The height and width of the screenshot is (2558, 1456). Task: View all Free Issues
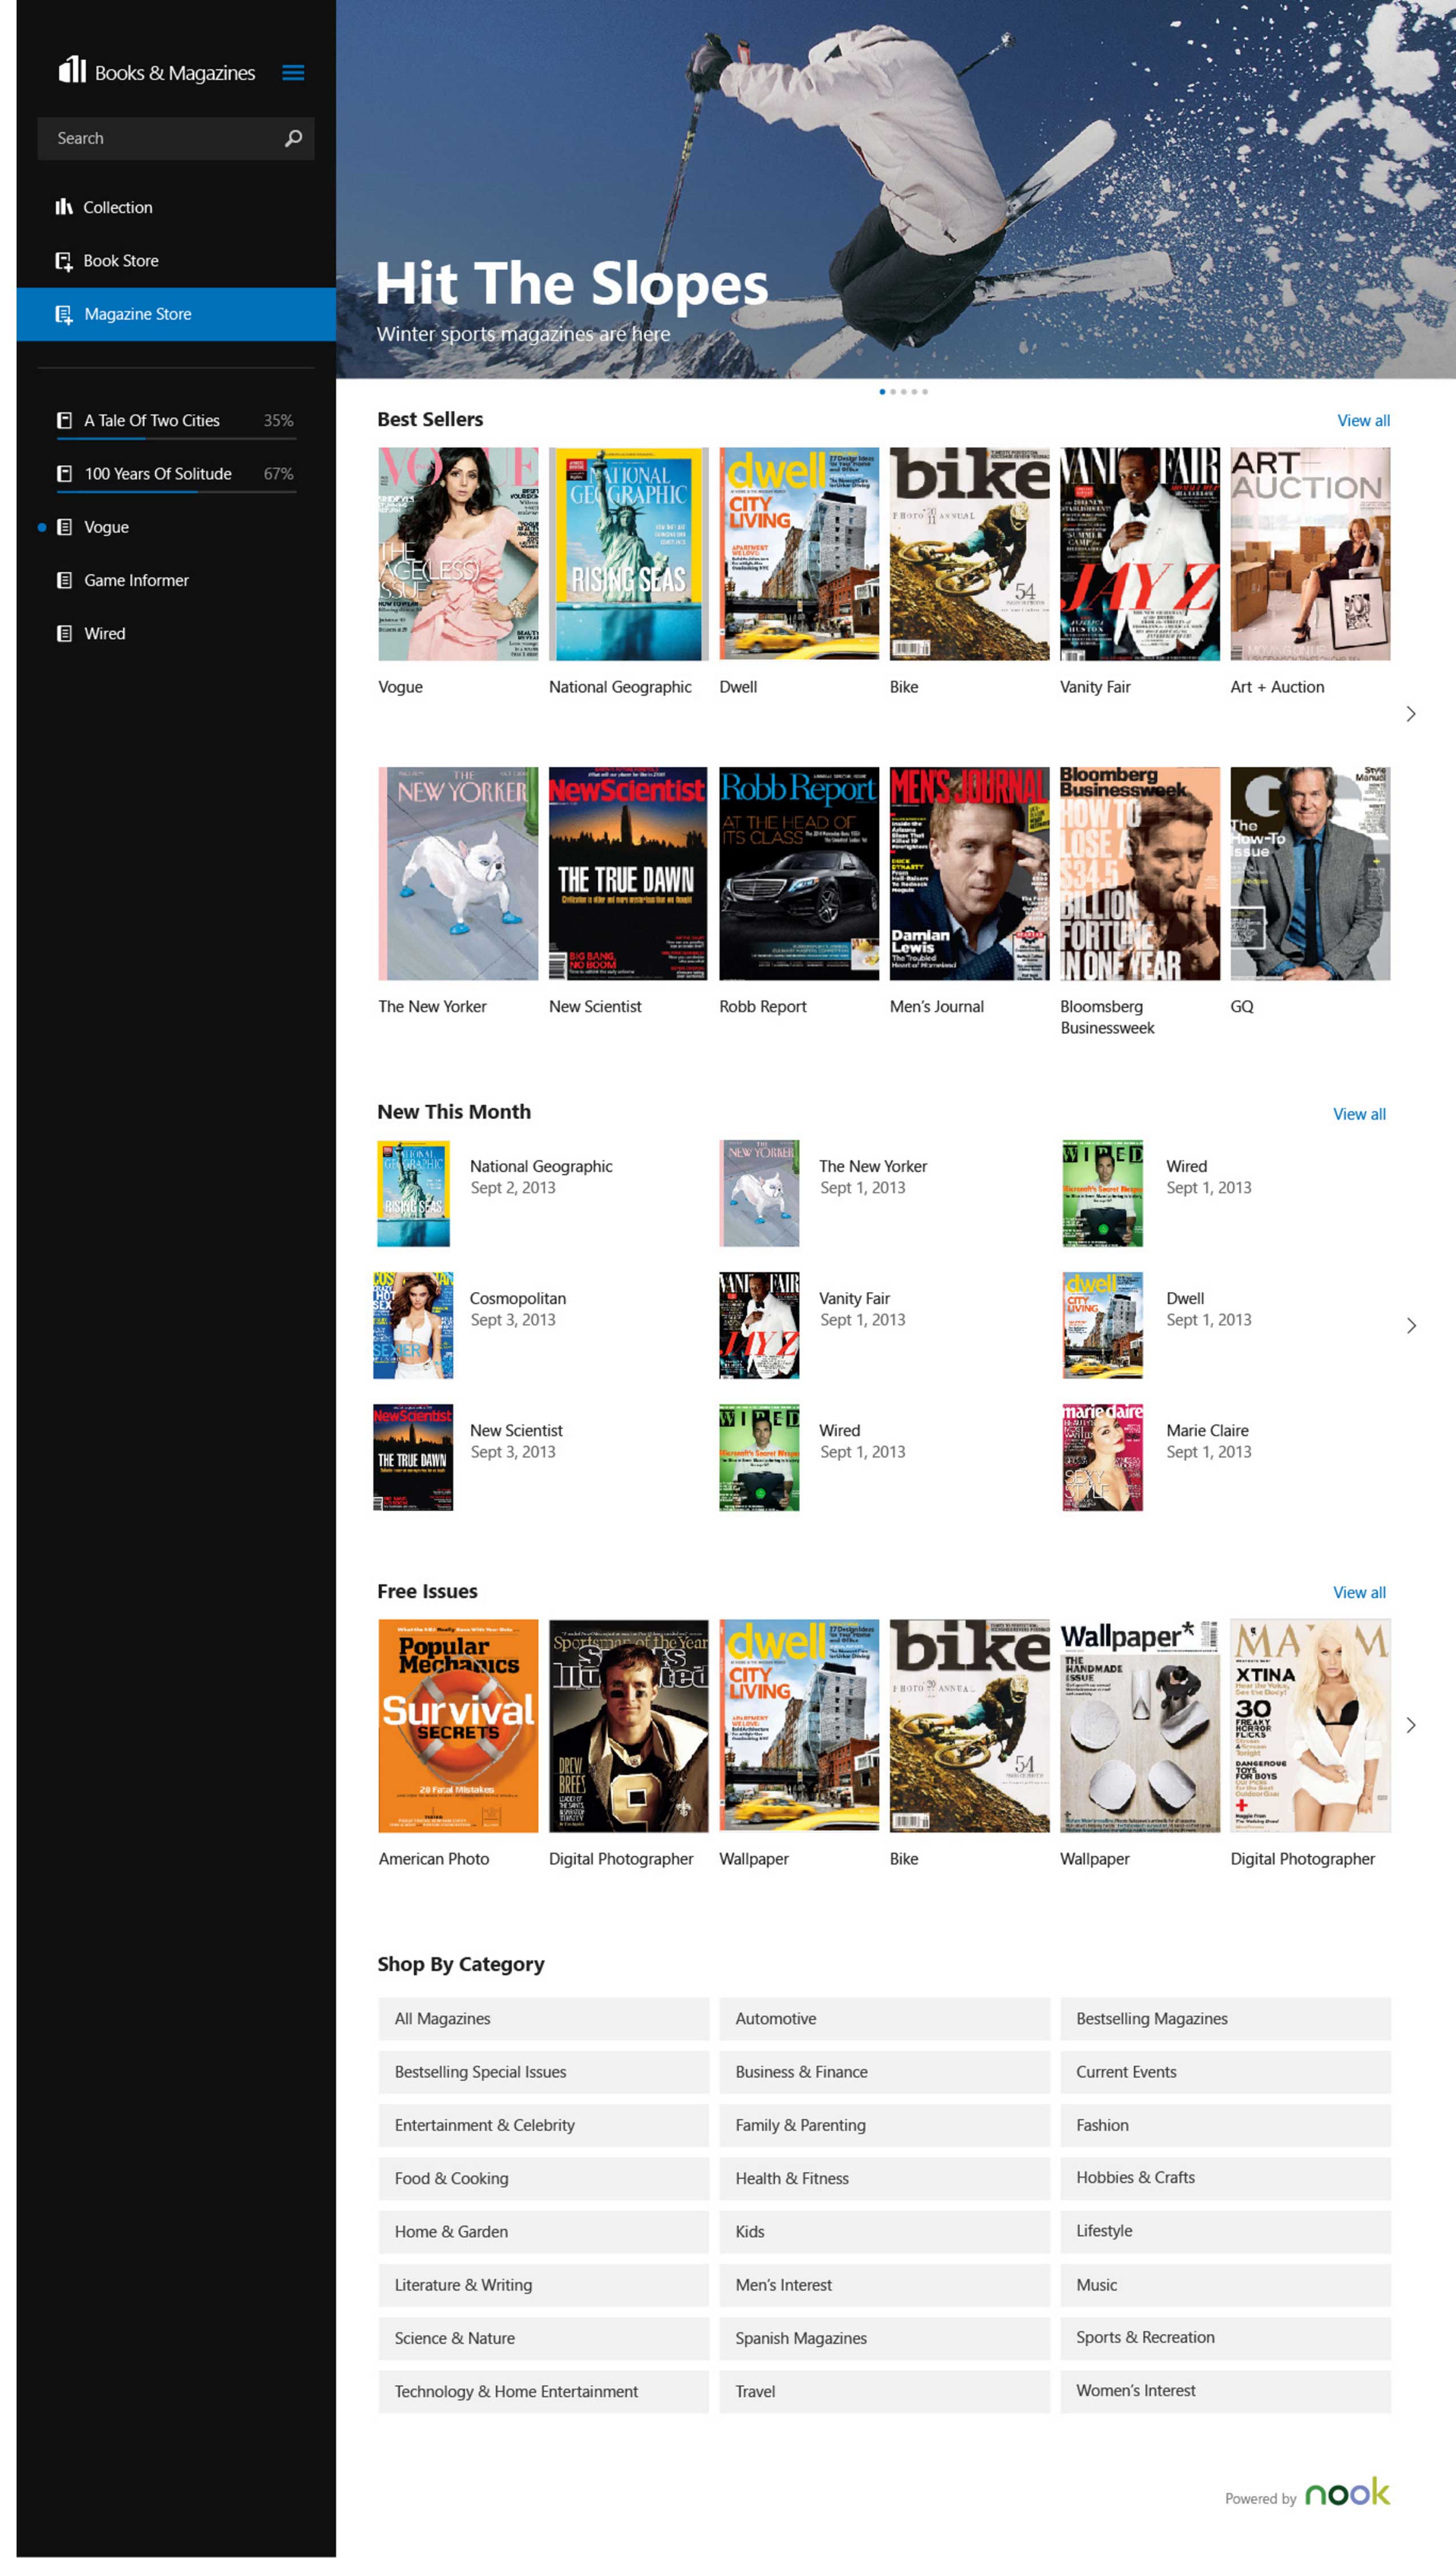(x=1359, y=1593)
